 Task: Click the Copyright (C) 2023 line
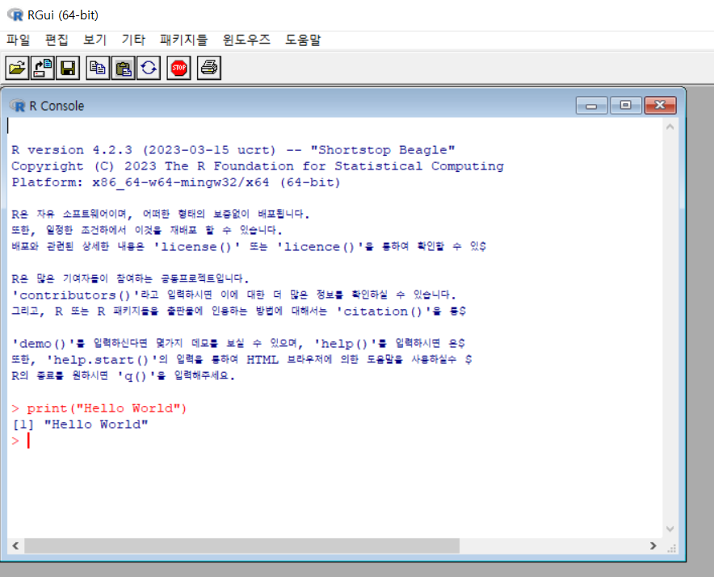click(258, 166)
